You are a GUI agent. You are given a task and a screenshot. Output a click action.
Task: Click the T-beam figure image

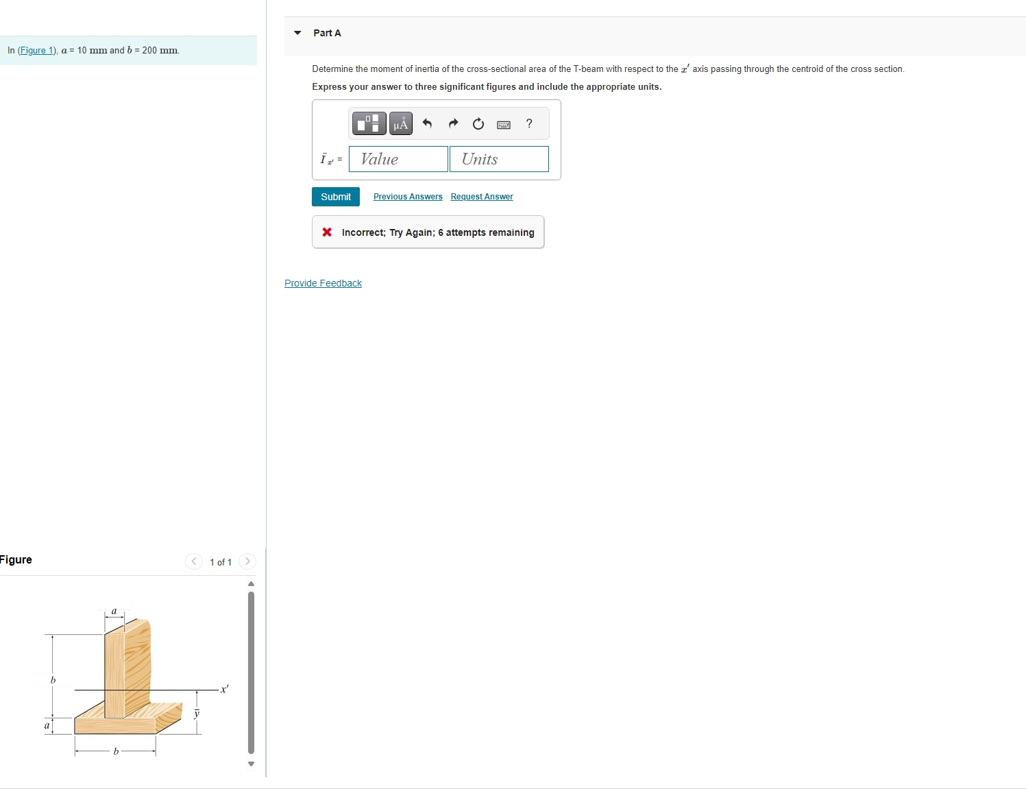tap(130, 681)
